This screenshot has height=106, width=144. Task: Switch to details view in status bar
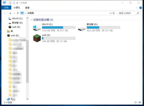pyautogui.click(x=136, y=102)
